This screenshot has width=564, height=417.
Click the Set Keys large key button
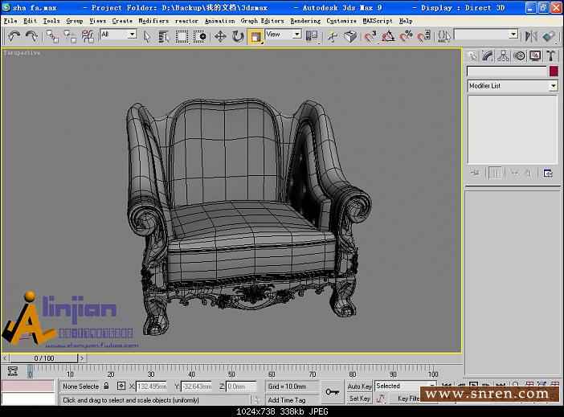[332, 392]
